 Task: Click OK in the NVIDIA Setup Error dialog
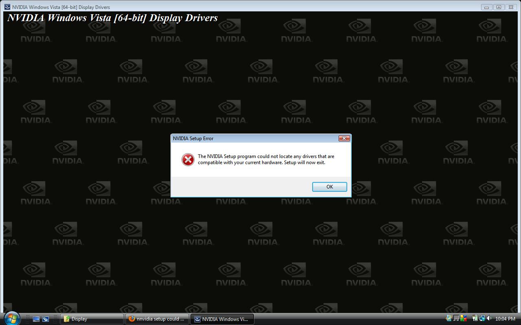[329, 187]
